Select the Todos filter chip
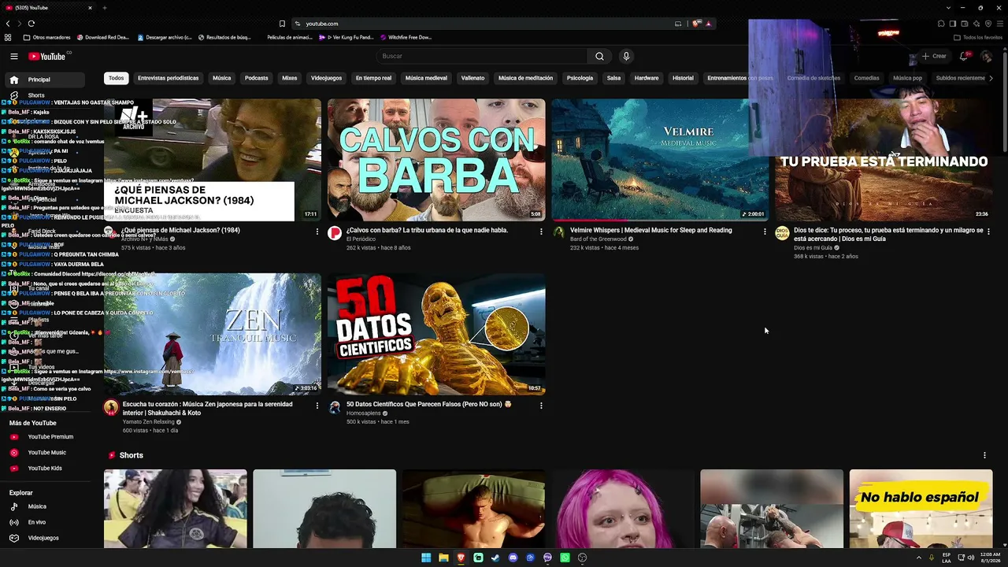 (117, 78)
